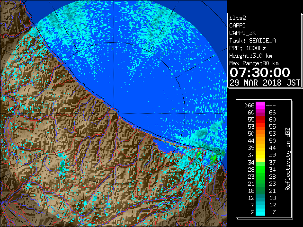The width and height of the screenshot is (303, 227).
Task: Pick the red swatch in the reflectivity scale
Action: click(x=260, y=120)
